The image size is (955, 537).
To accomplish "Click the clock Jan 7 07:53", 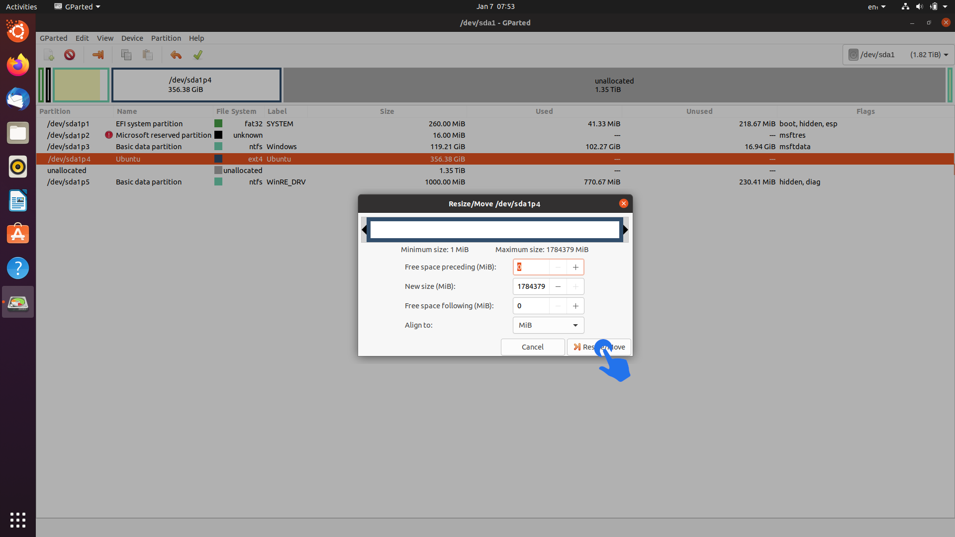I will point(495,6).
